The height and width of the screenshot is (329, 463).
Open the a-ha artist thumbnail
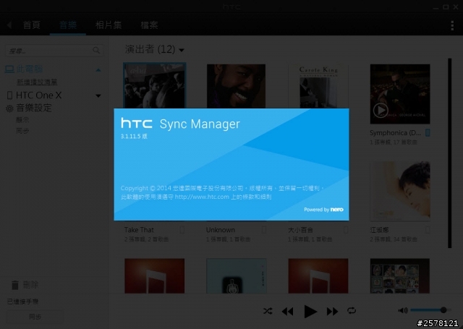154,85
